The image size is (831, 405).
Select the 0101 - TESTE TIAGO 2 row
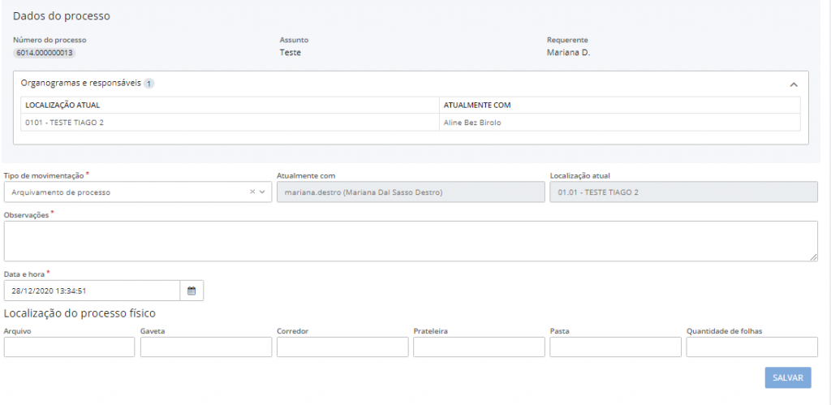coord(65,123)
